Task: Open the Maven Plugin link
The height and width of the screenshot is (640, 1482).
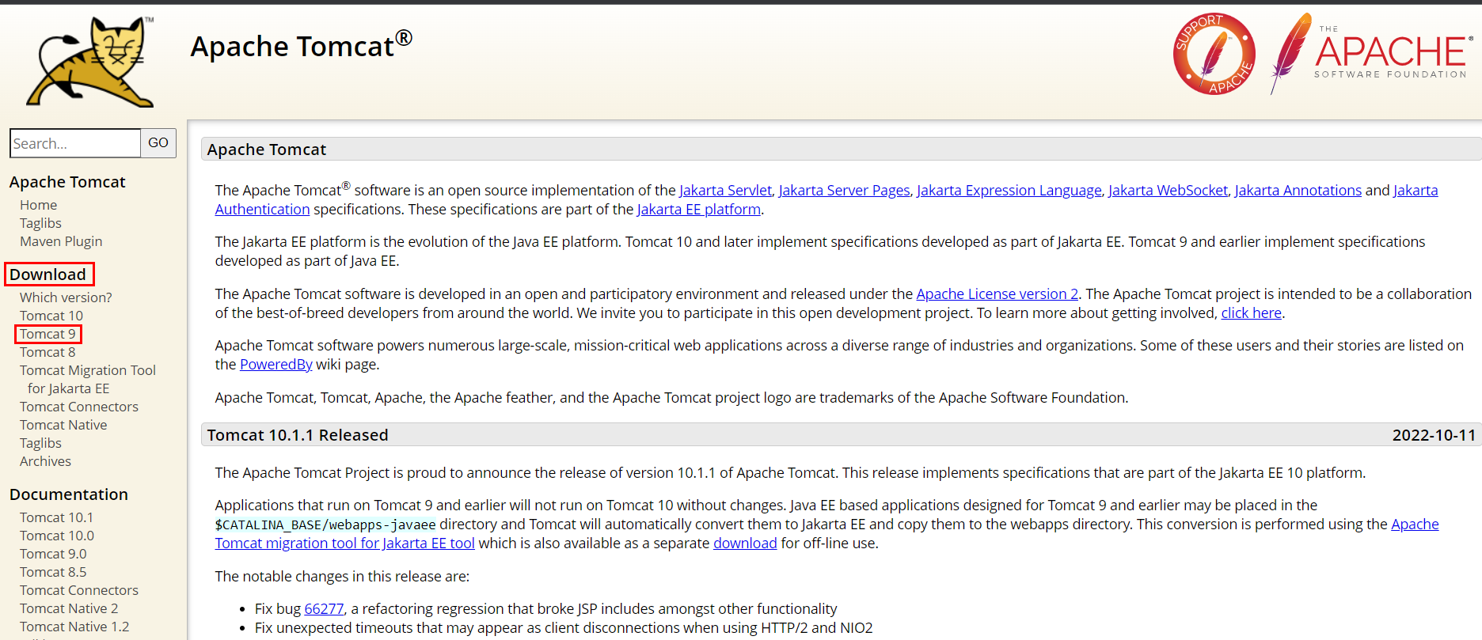Action: coord(61,241)
